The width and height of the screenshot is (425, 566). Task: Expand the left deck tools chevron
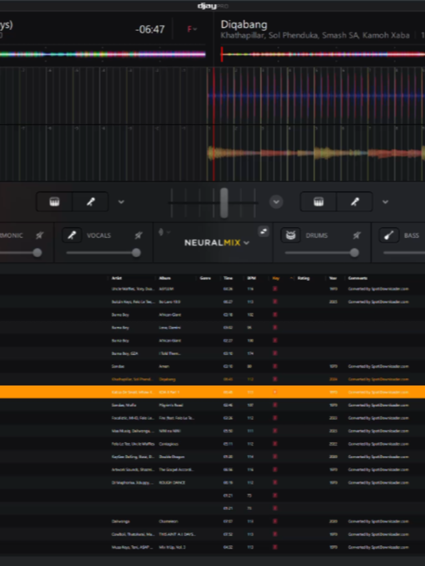click(x=121, y=202)
